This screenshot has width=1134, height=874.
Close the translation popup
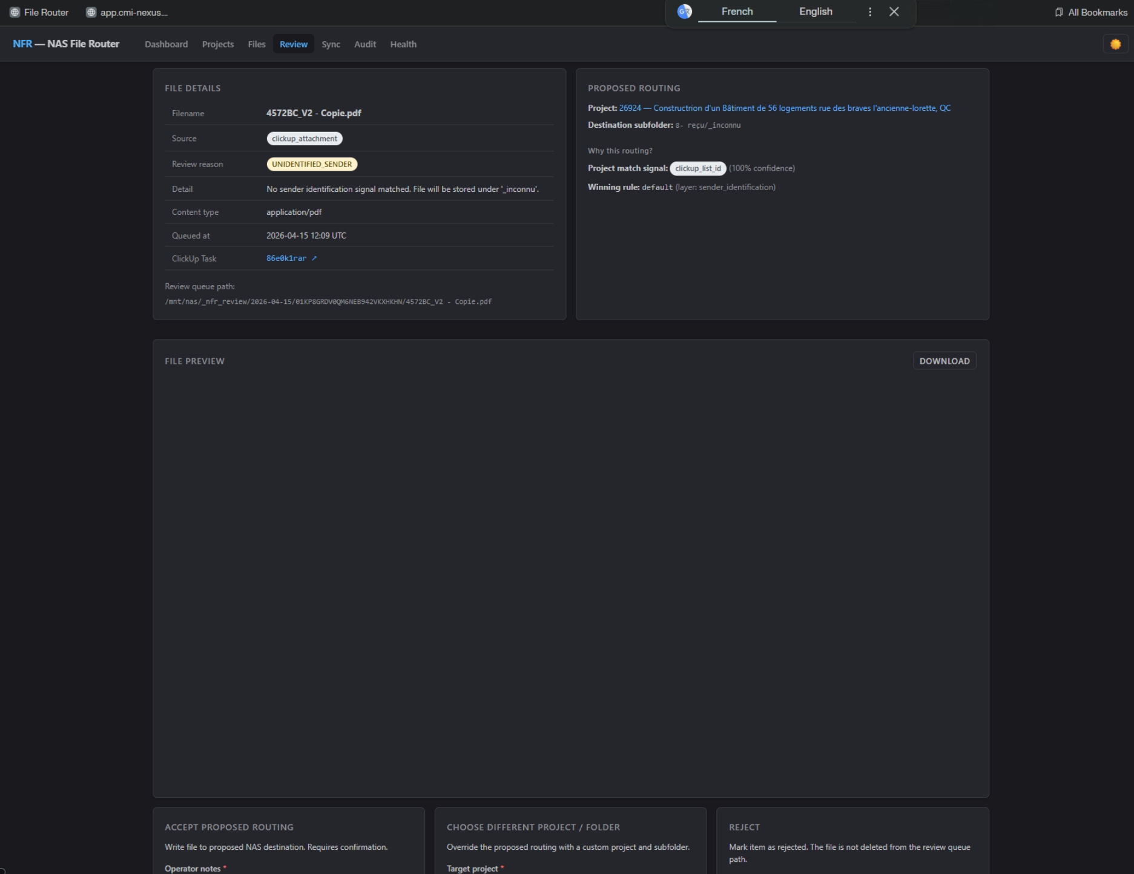[894, 12]
